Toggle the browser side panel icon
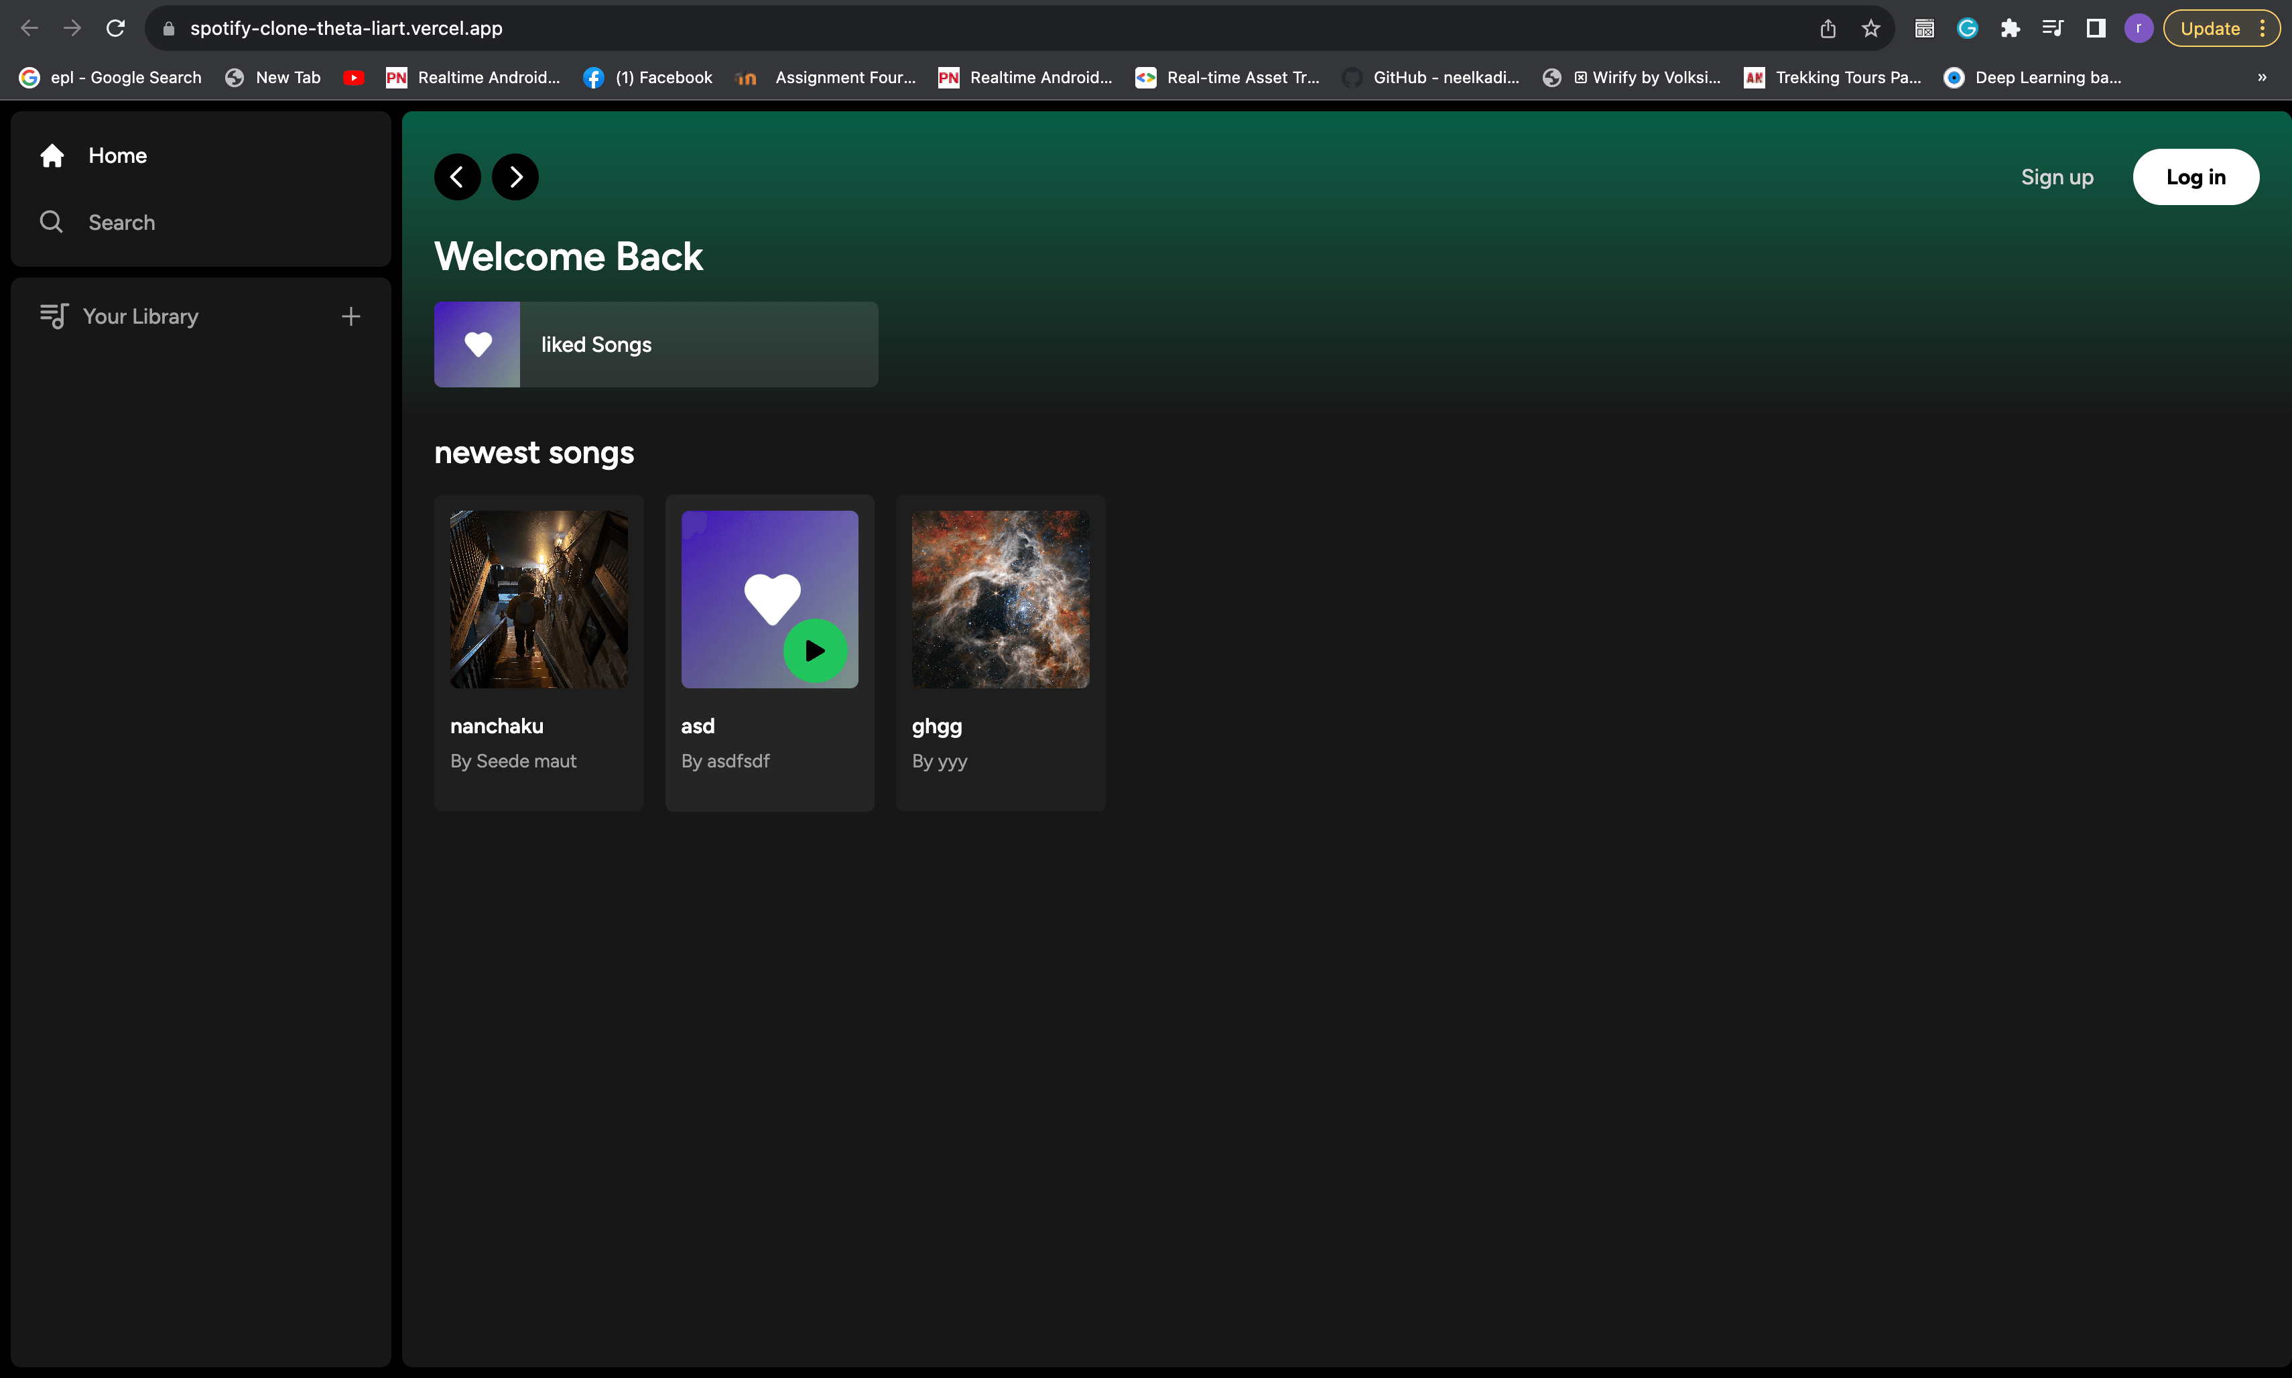 click(x=2095, y=28)
